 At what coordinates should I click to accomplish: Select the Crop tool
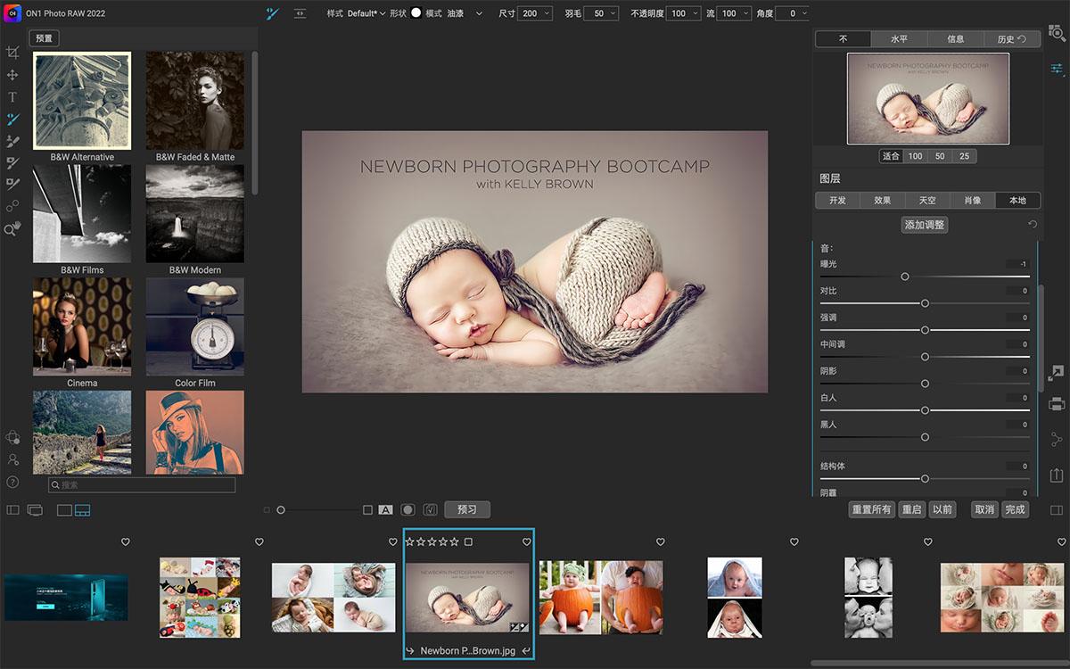tap(12, 51)
